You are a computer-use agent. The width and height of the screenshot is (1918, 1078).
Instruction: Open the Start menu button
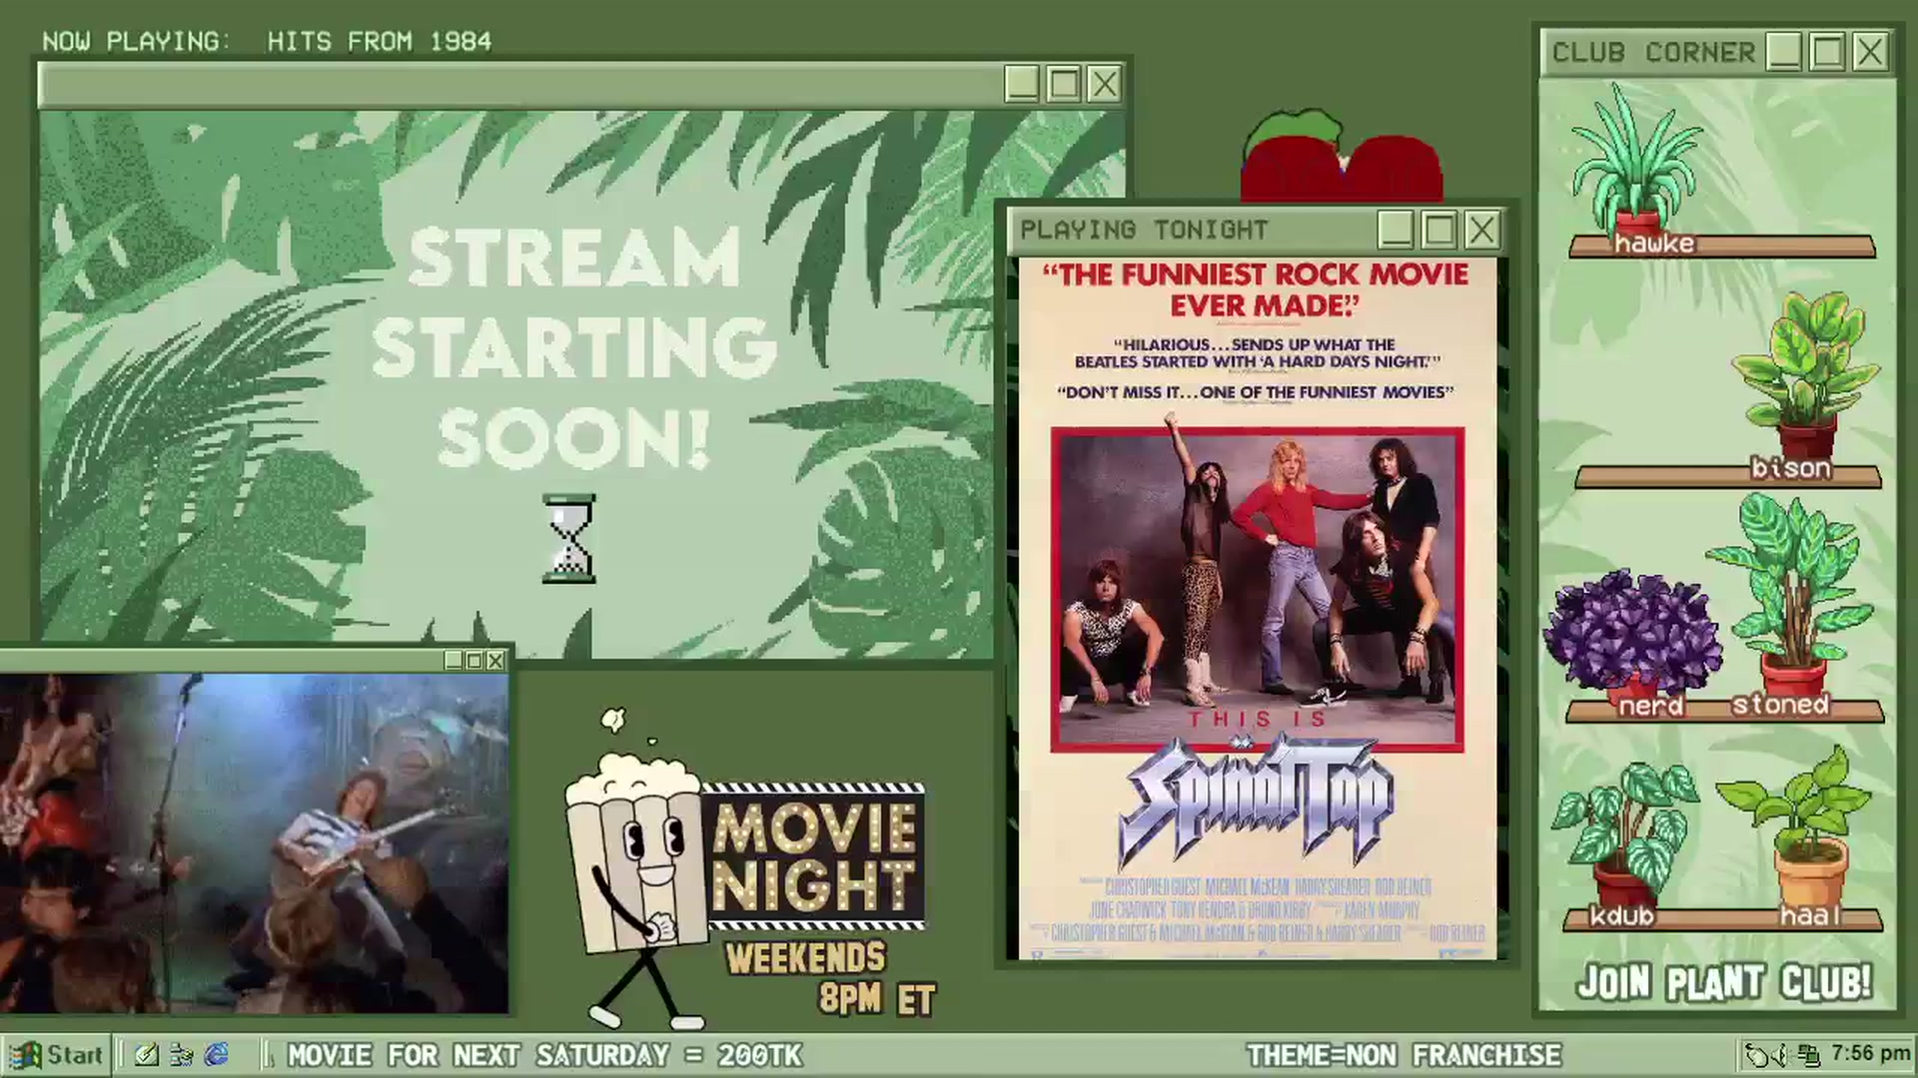coord(56,1055)
